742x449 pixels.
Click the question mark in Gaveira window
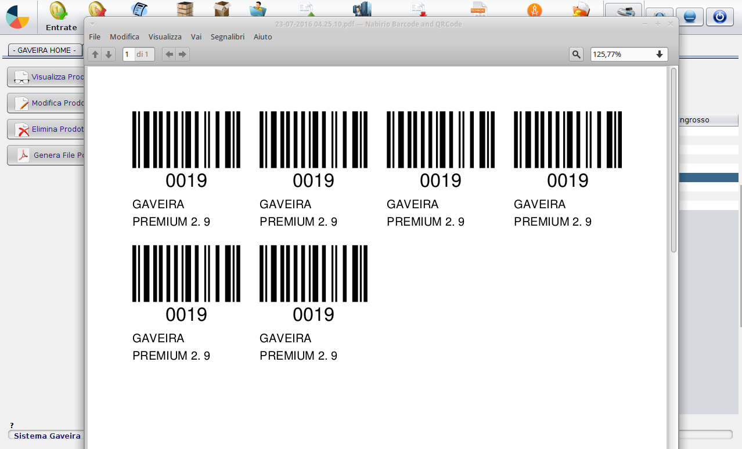pyautogui.click(x=12, y=426)
